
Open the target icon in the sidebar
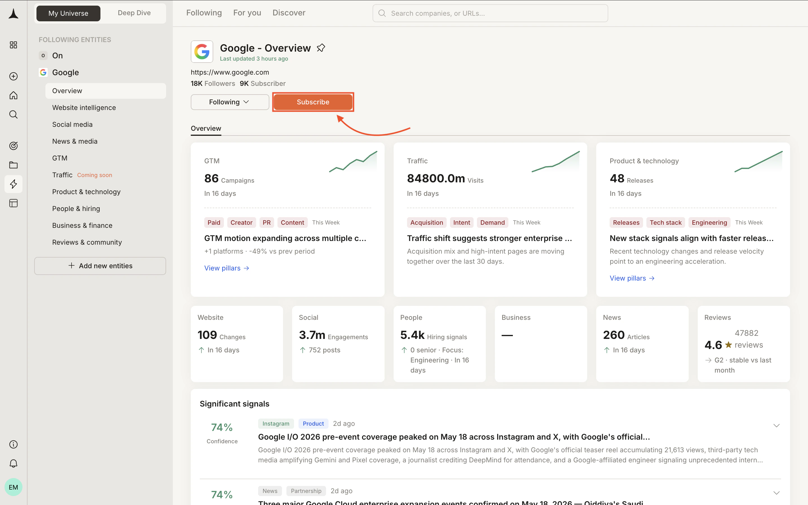pyautogui.click(x=13, y=146)
